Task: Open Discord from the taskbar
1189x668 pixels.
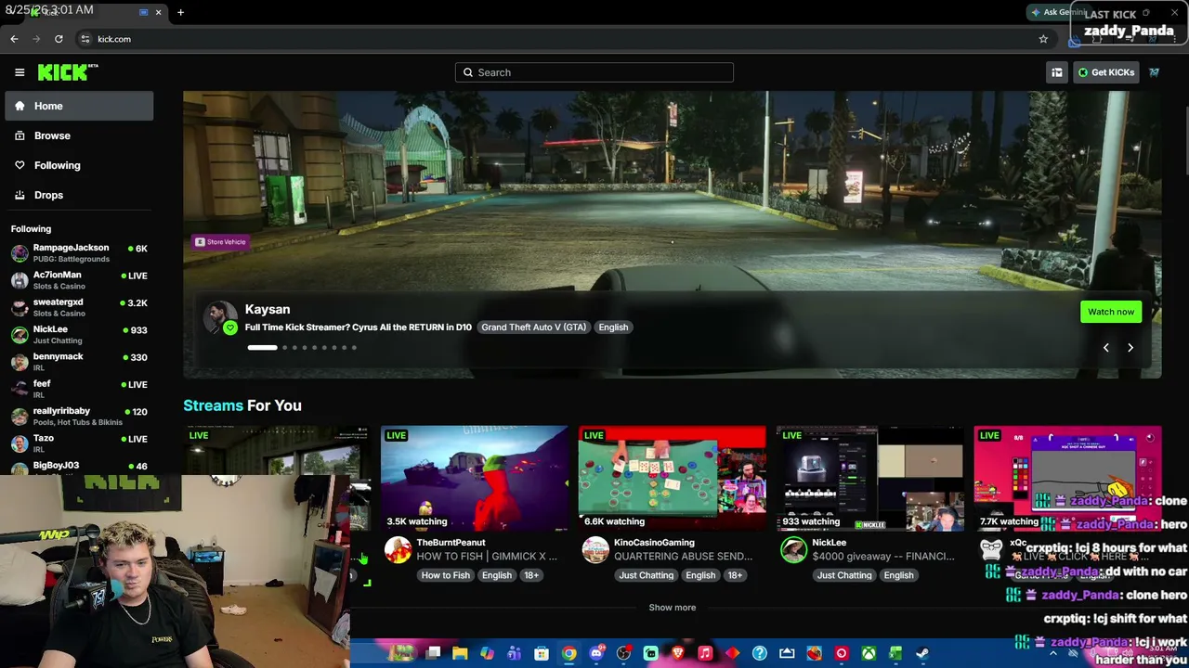Action: pos(596,653)
